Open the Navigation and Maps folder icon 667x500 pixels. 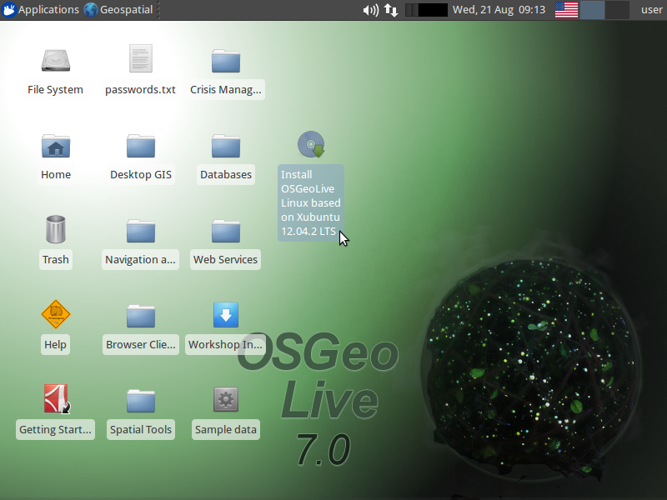point(141,231)
